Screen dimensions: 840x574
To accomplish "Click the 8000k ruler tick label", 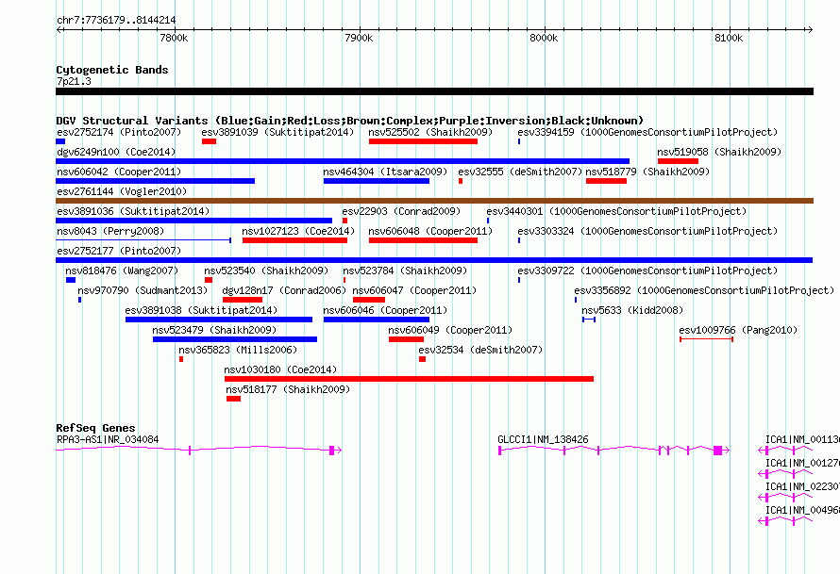I will [x=544, y=38].
